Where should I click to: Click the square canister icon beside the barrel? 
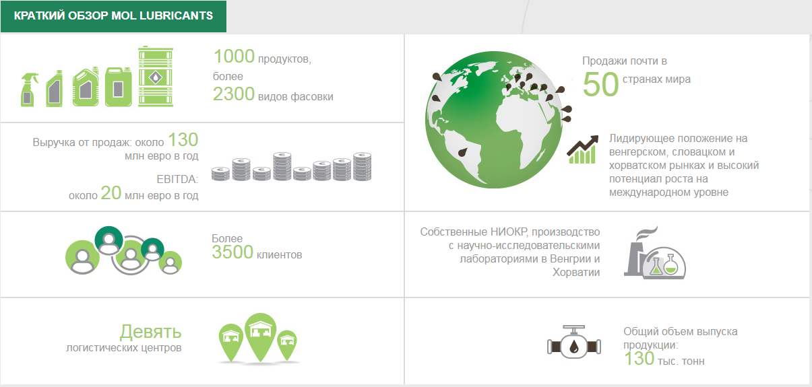(119, 86)
